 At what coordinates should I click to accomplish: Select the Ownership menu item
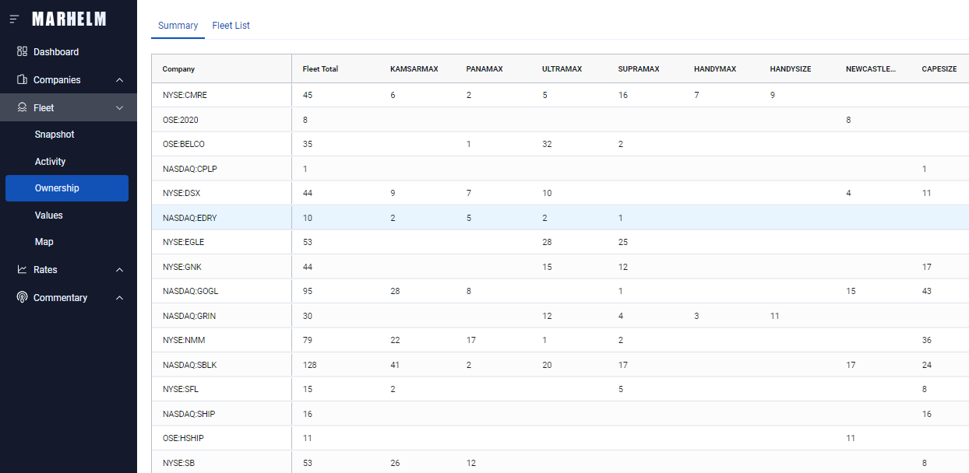point(67,188)
